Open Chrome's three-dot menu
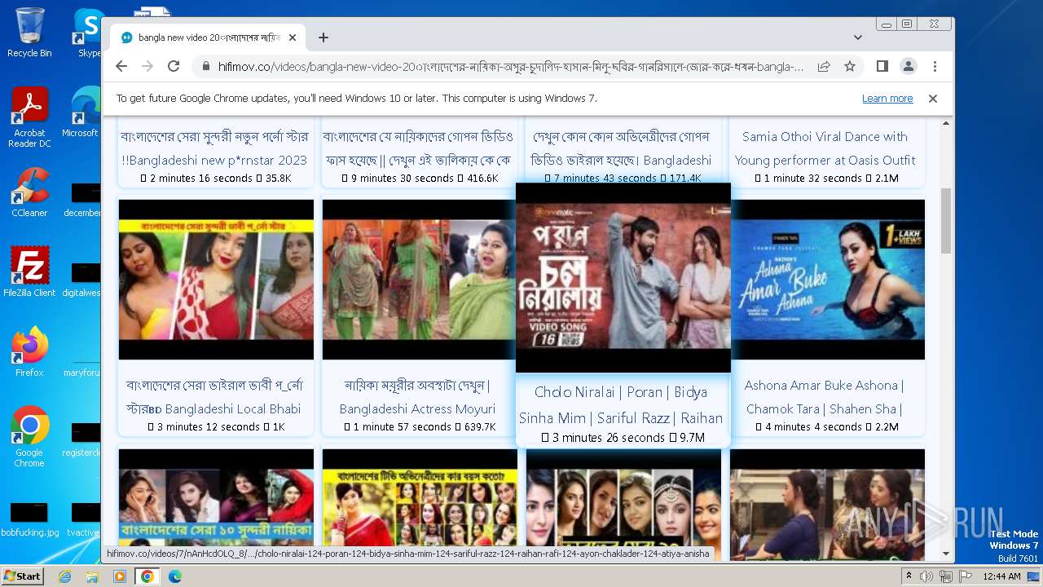Image resolution: width=1043 pixels, height=587 pixels. (x=935, y=66)
